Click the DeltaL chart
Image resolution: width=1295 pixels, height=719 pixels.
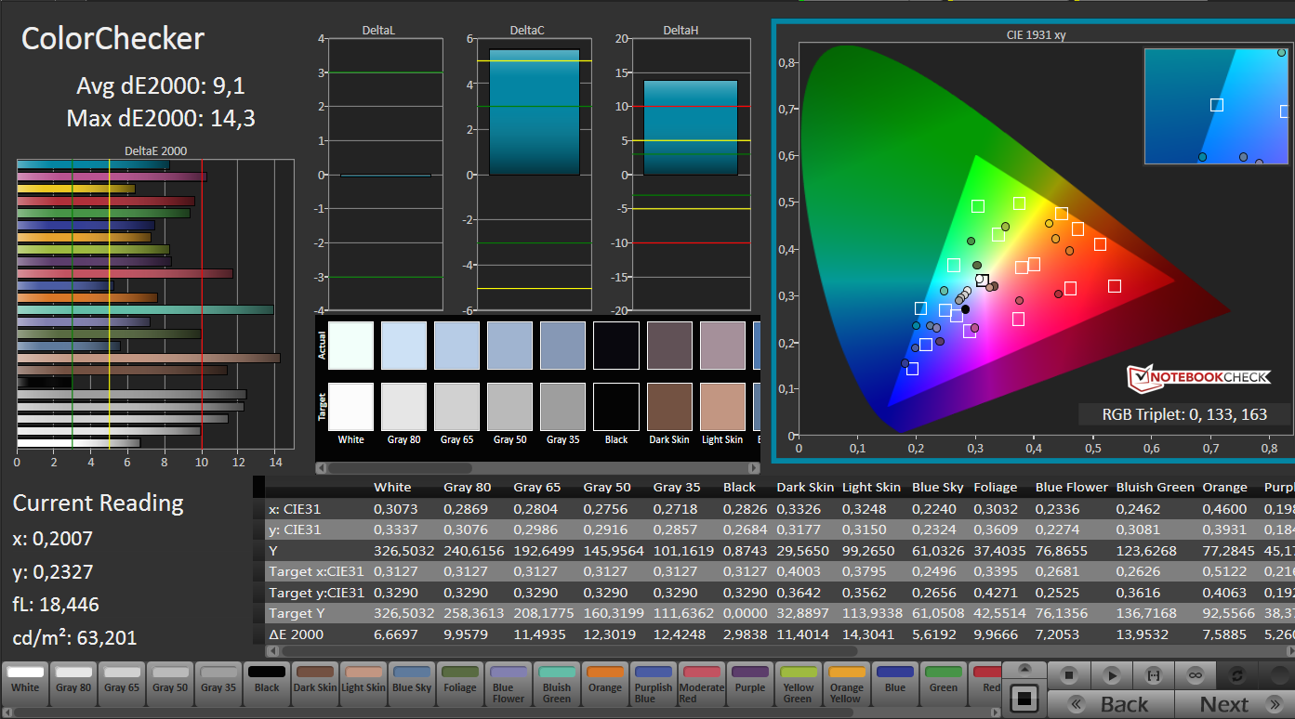pyautogui.click(x=386, y=175)
